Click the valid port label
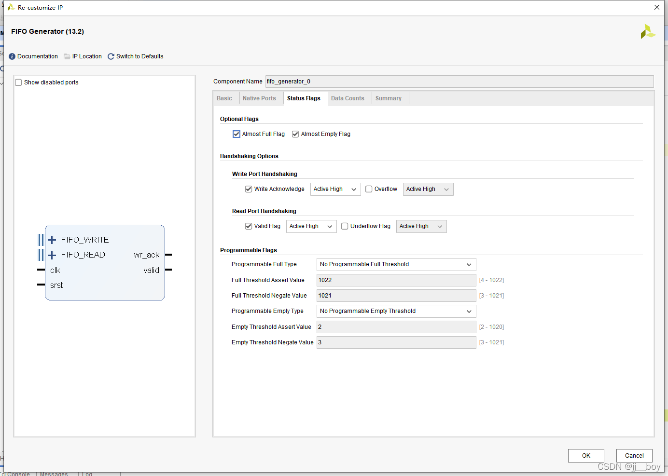 pos(151,271)
